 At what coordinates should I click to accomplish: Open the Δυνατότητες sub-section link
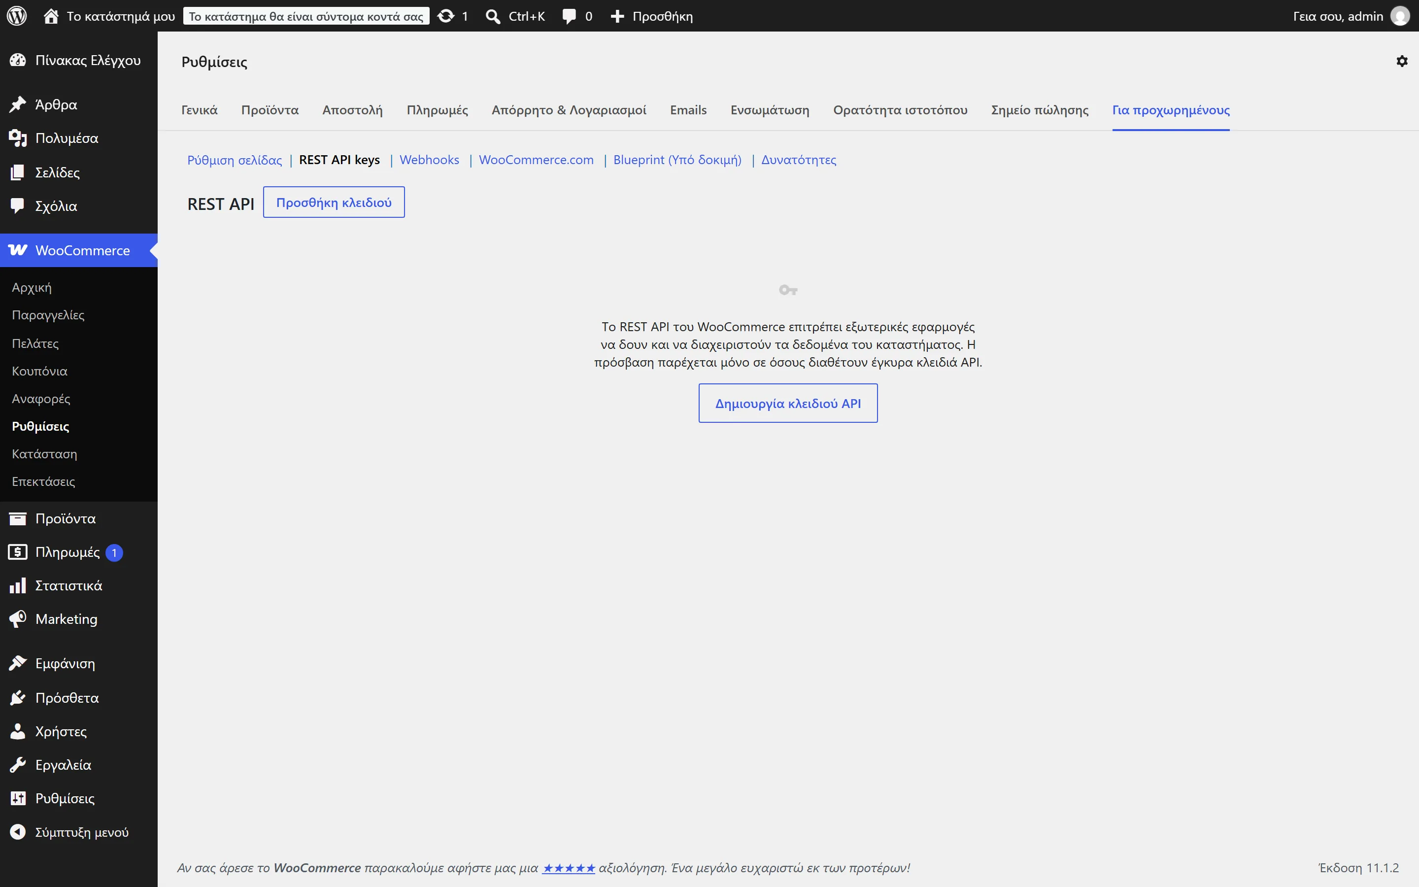(799, 160)
